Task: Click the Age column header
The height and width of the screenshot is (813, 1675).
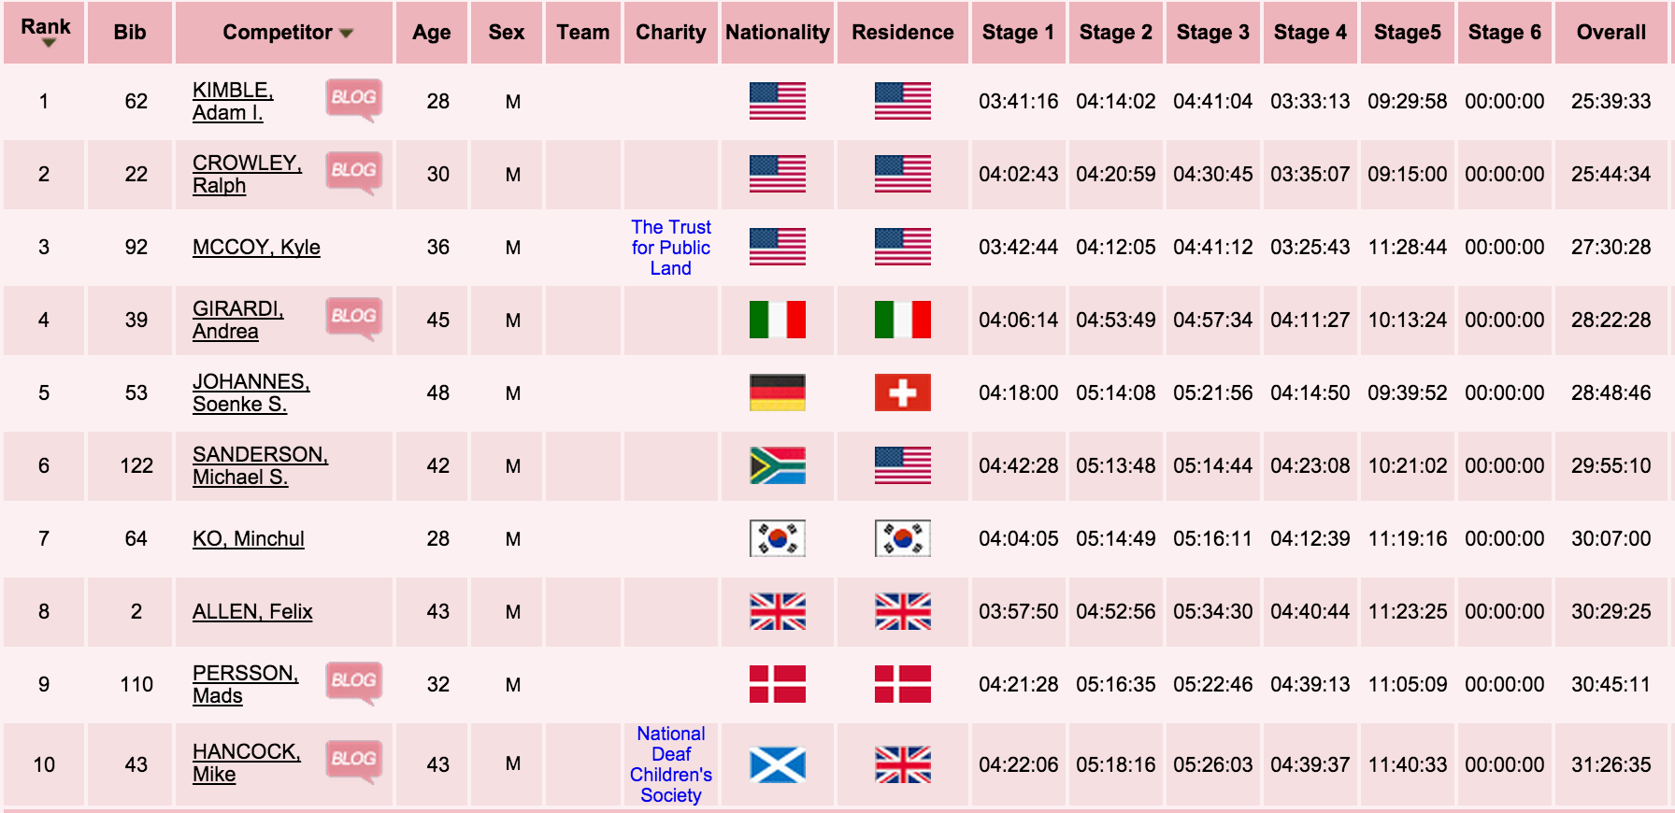Action: coord(431,32)
